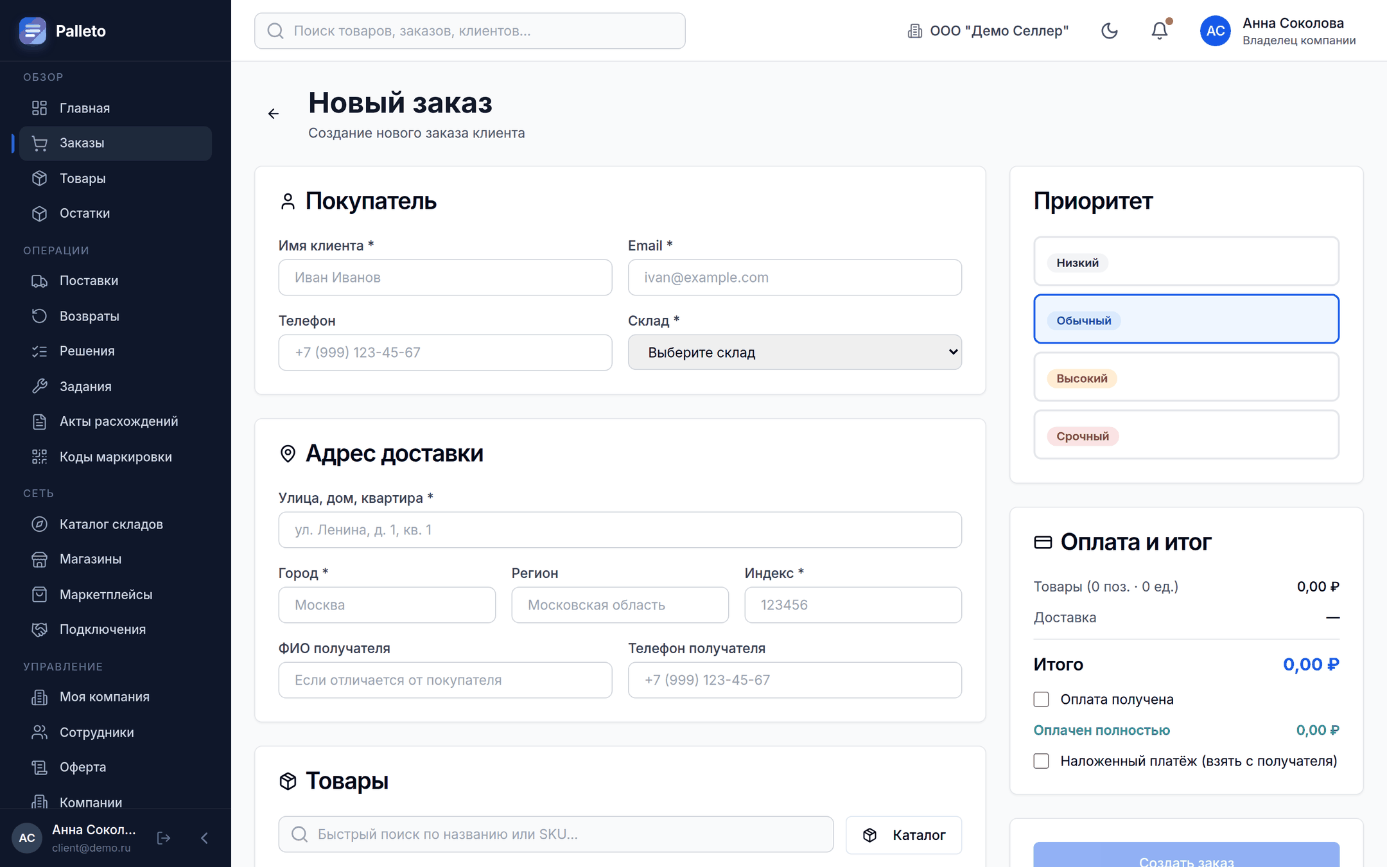Open notifications via the bell icon
Image resolution: width=1387 pixels, height=867 pixels.
[x=1160, y=31]
